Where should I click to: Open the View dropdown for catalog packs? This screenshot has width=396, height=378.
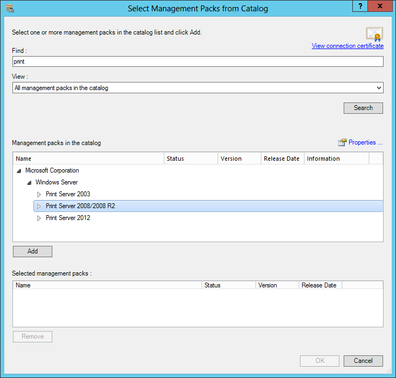[x=198, y=88]
